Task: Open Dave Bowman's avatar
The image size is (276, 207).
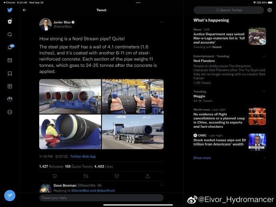Action: [46, 188]
